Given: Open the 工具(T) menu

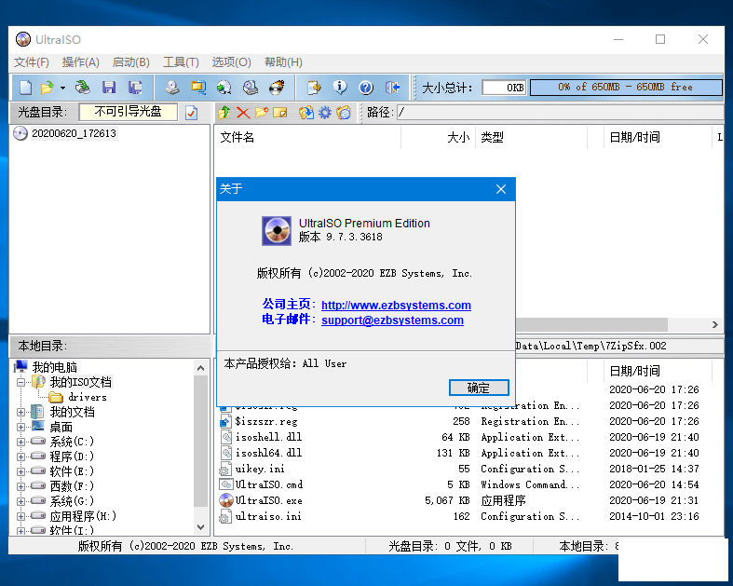Looking at the screenshot, I should tap(181, 62).
